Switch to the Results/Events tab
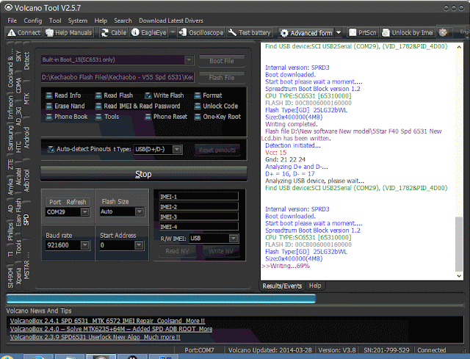The height and width of the screenshot is (359, 470). pos(282,286)
